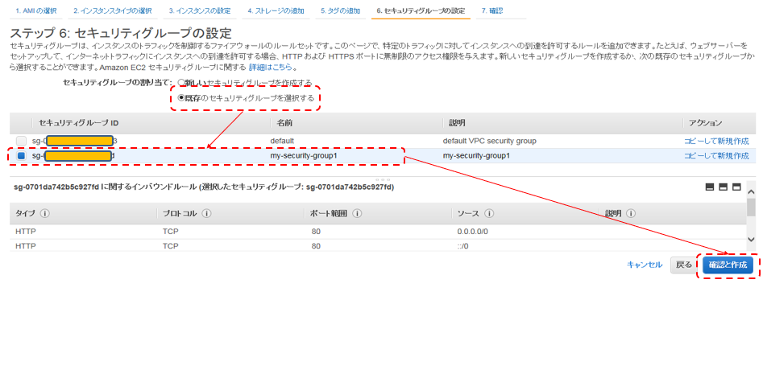
Task: Click the rules pane scrollbar thumb
Action: click(751, 207)
